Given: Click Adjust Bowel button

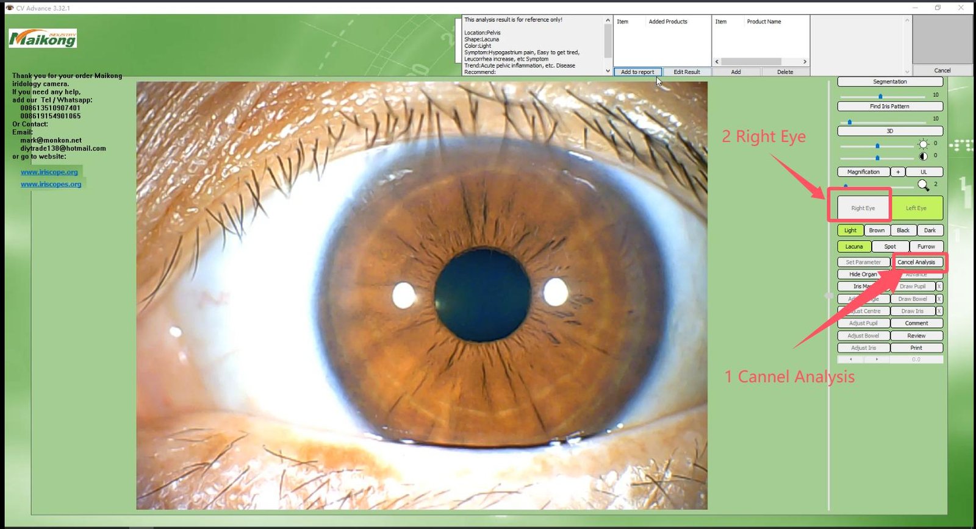Looking at the screenshot, I should (863, 336).
